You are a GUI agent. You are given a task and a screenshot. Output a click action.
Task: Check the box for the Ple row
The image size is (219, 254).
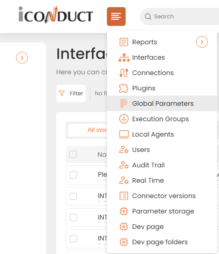(73, 175)
